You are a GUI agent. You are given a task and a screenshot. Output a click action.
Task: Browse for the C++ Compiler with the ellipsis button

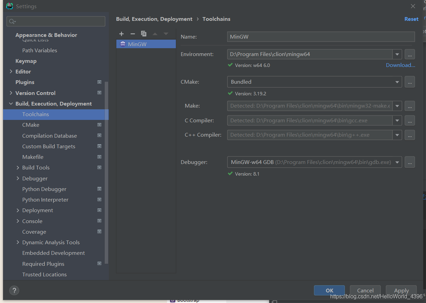coord(410,135)
